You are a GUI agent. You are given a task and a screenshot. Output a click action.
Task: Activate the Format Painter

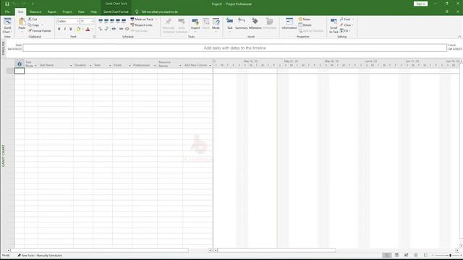coord(40,30)
